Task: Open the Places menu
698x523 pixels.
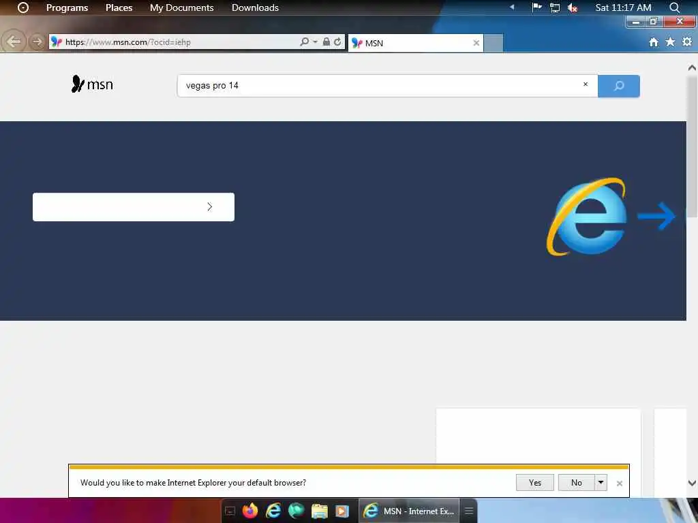Action: 119,7
